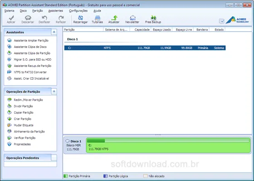Launch Free Backup from the toolbar
Image resolution: width=254 pixels, height=181 pixels.
[x=153, y=18]
